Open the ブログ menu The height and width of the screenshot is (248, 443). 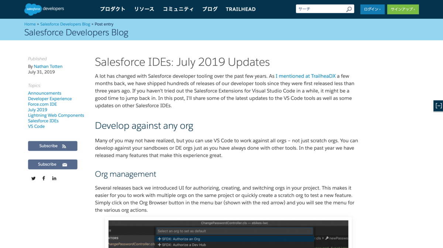pos(210,9)
